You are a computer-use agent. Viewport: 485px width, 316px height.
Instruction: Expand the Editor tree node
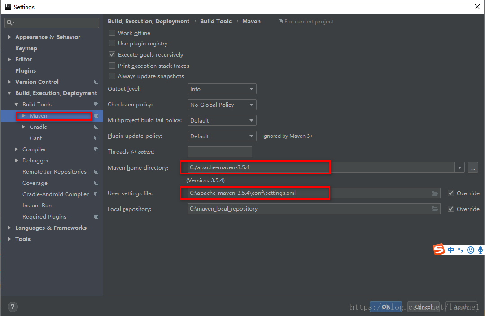pos(9,59)
